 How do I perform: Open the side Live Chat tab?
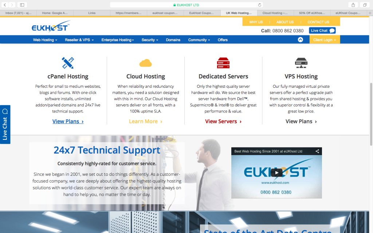click(x=5, y=124)
